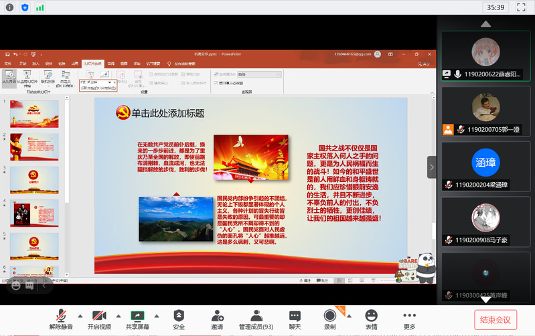The width and height of the screenshot is (535, 336).
Task: Click the 解除静音 unmute microphone icon
Action: 60,315
